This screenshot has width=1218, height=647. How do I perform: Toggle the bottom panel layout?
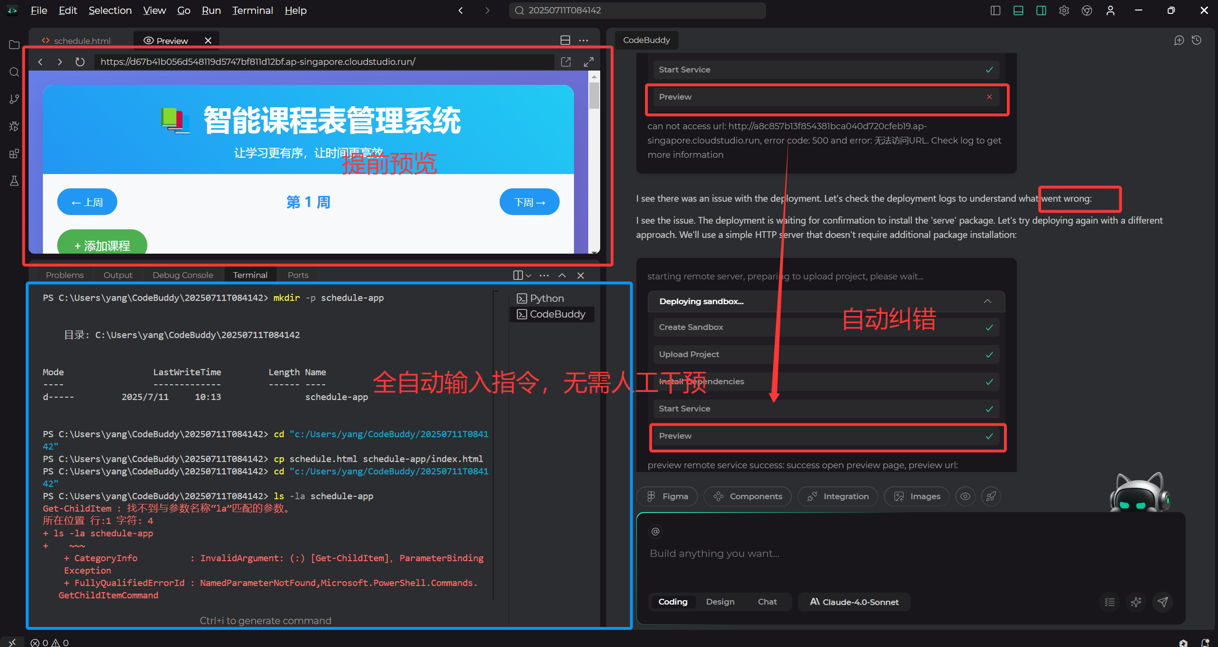[1018, 10]
